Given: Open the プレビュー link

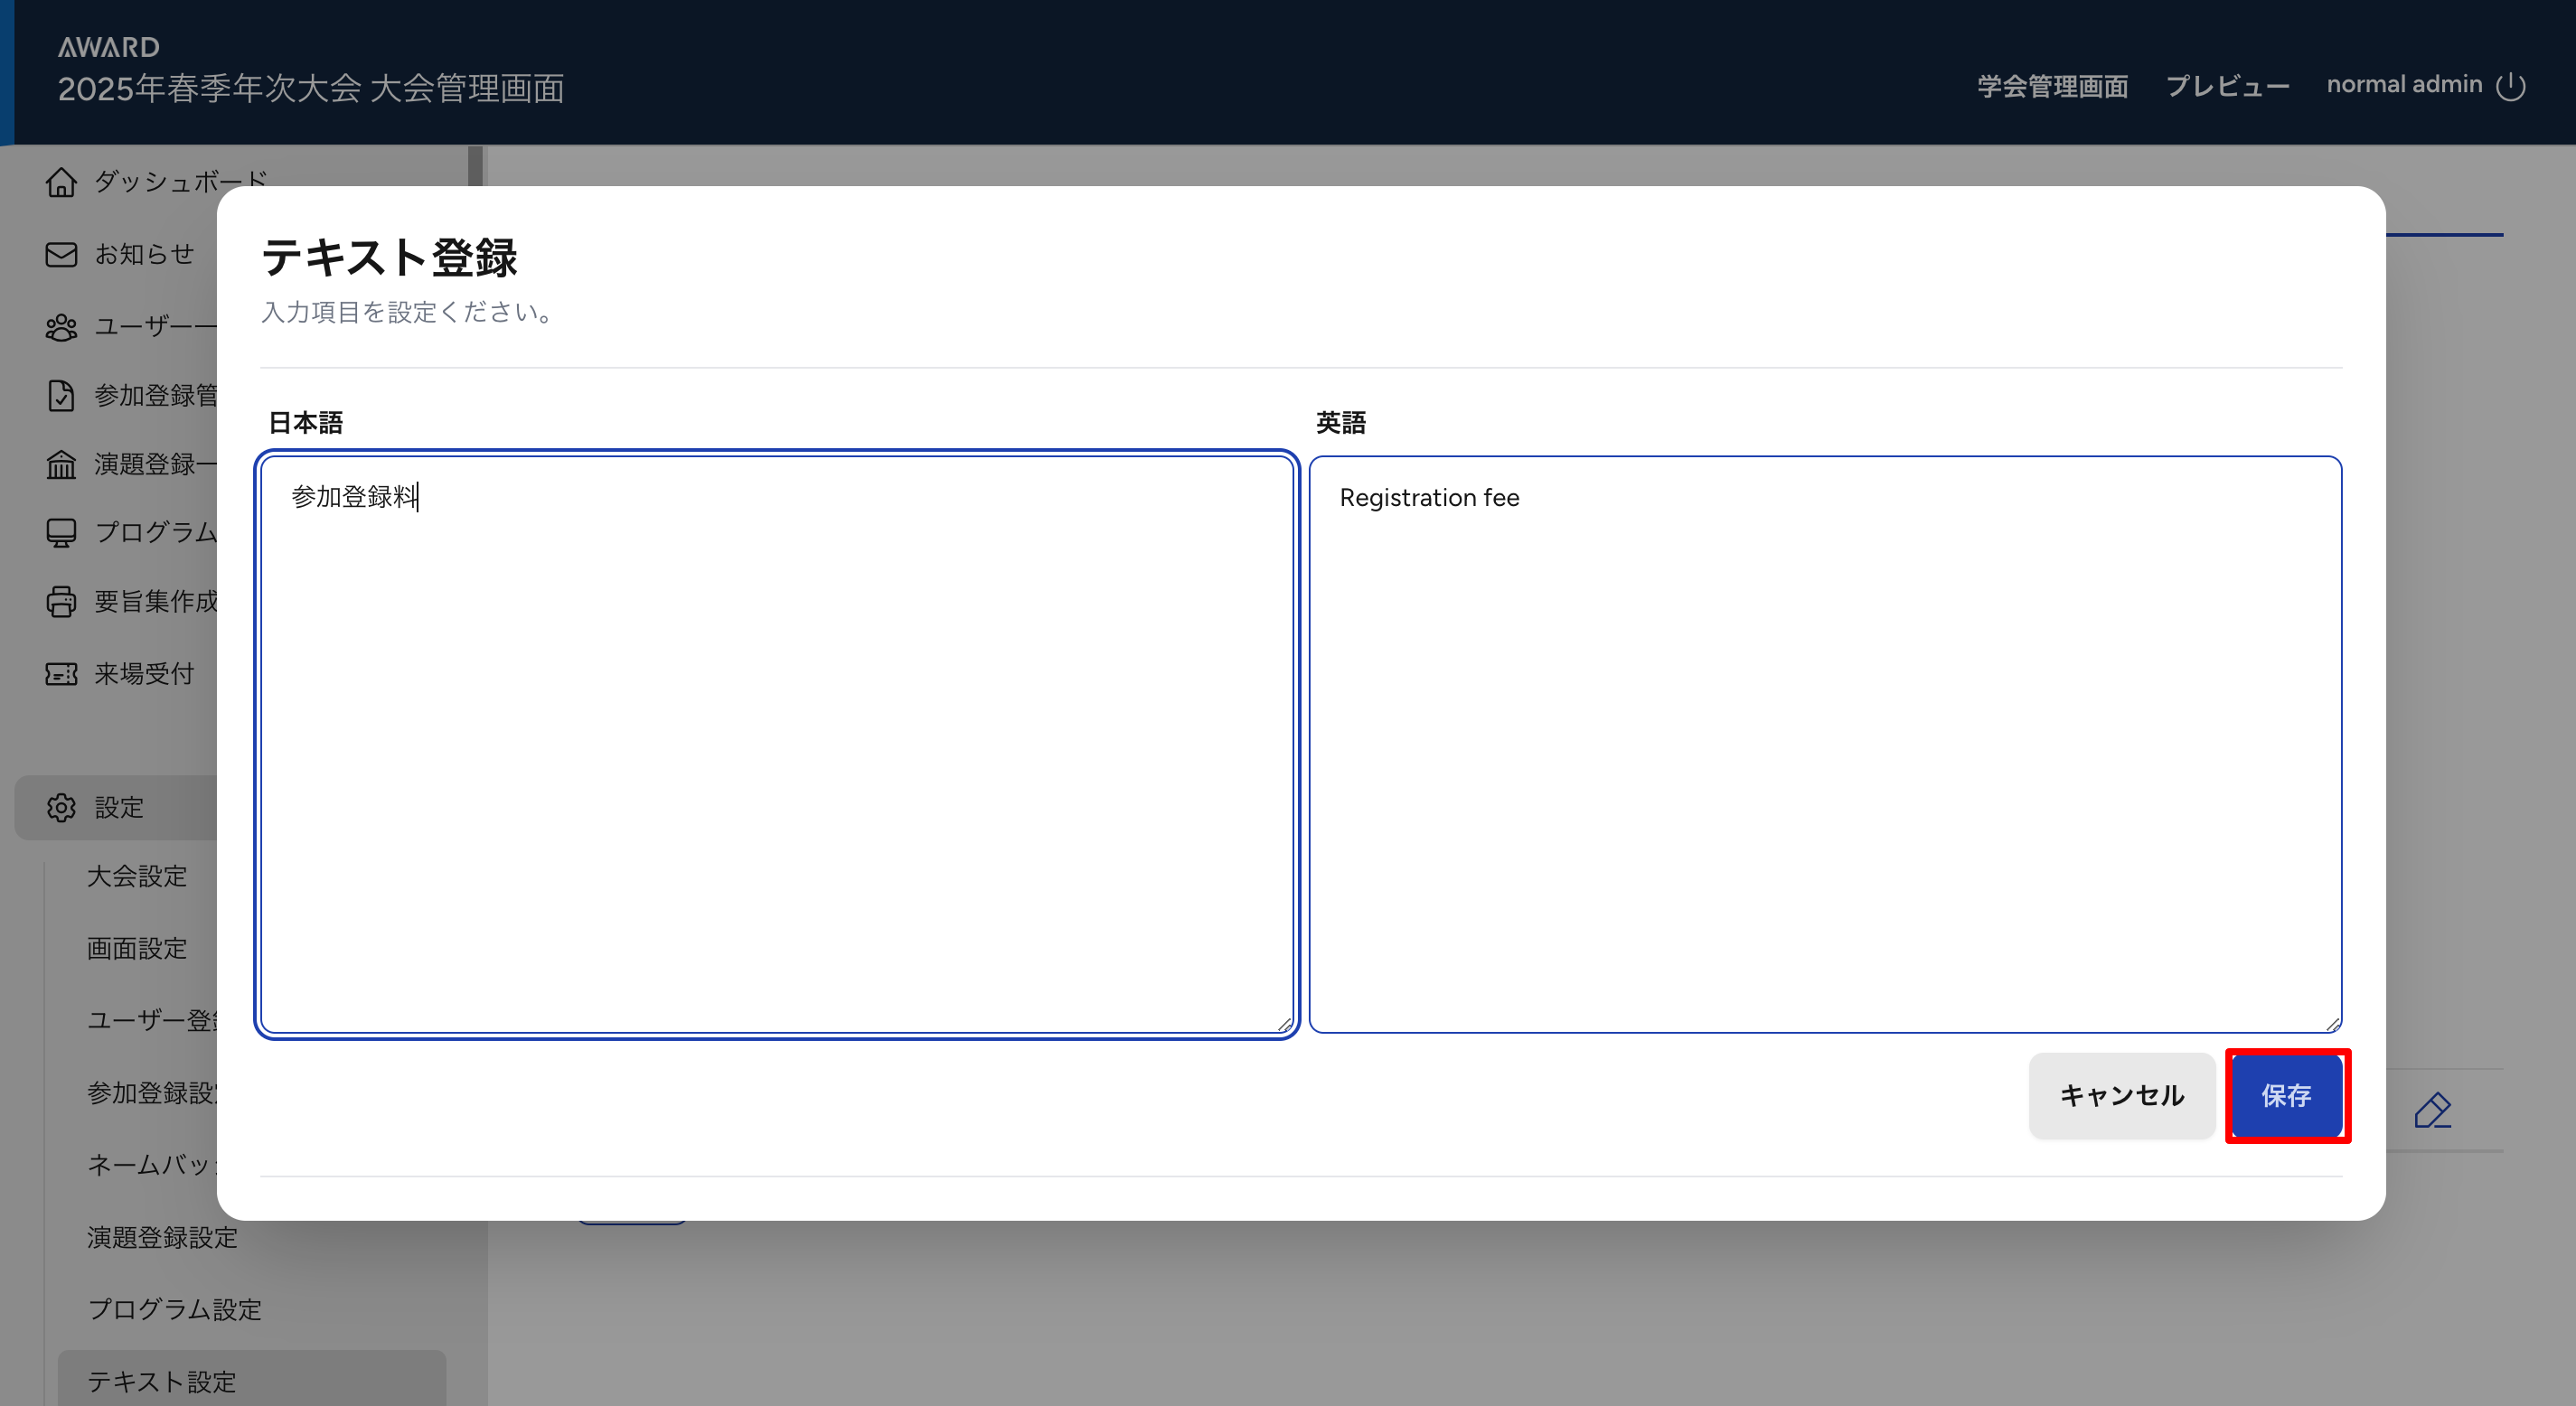Looking at the screenshot, I should [x=2227, y=86].
